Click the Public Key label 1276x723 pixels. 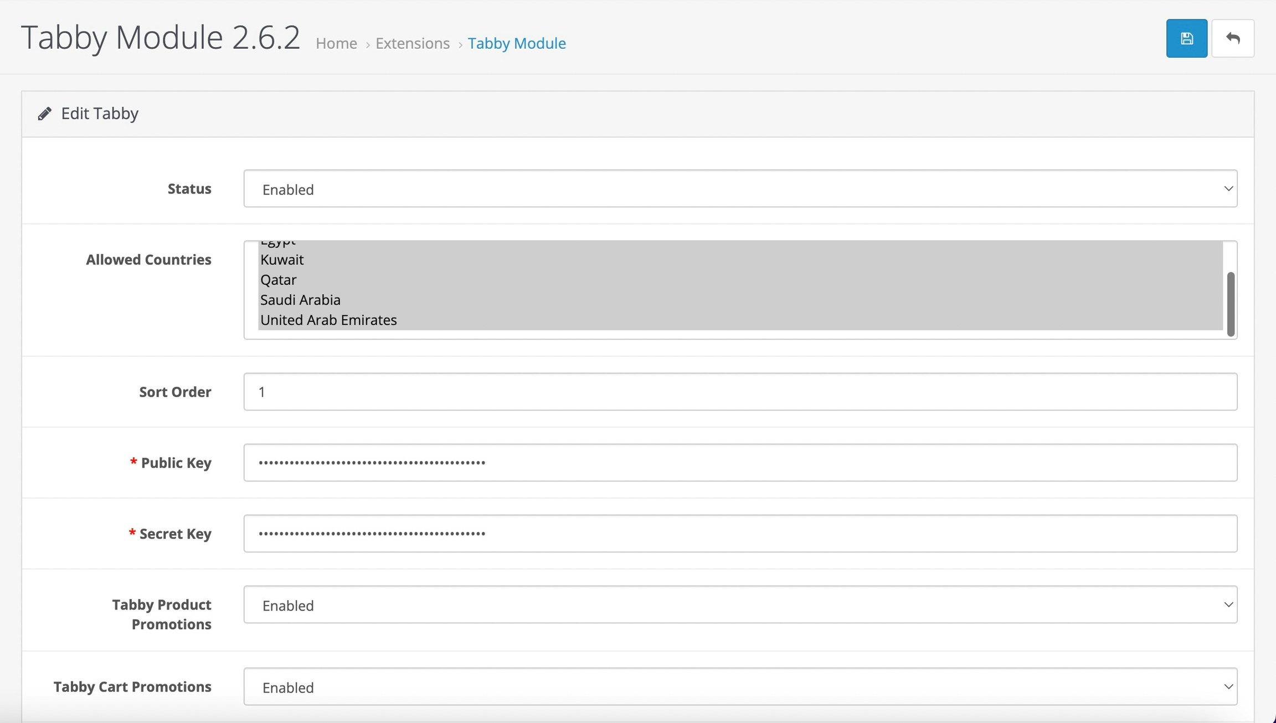[x=176, y=463]
